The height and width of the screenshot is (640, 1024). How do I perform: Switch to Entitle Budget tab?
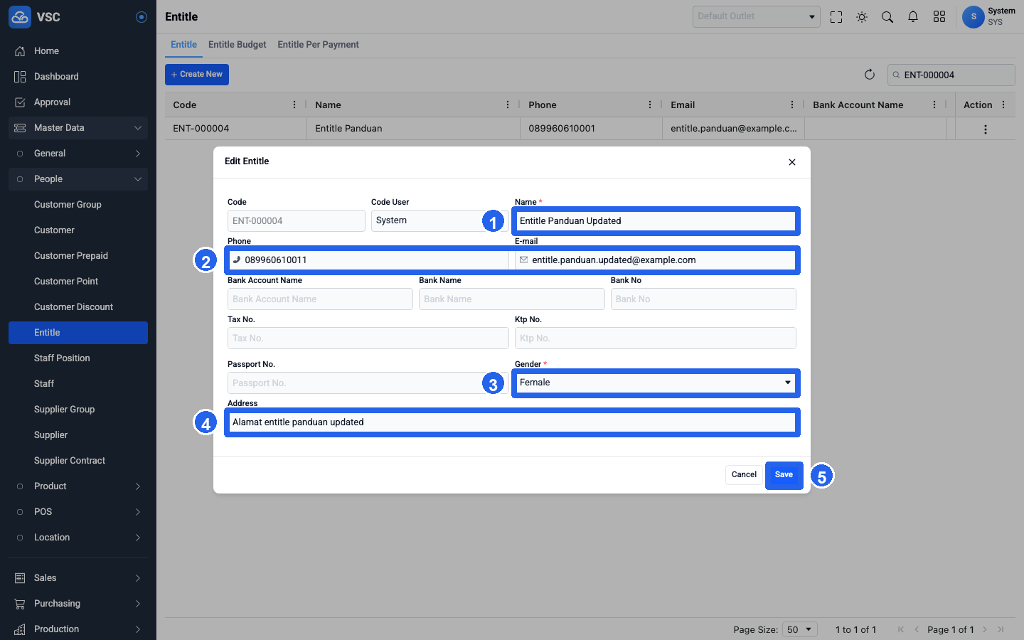click(238, 45)
